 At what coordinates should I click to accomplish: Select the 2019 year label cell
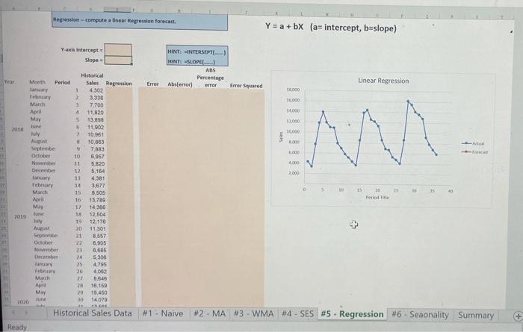point(20,217)
